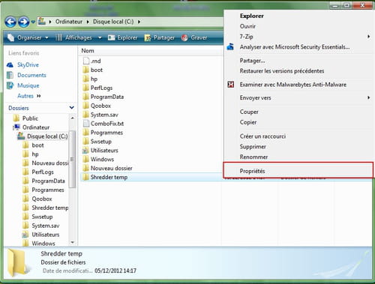The image size is (375, 284).
Task: Open the Organiser toolbar menu
Action: click(28, 37)
